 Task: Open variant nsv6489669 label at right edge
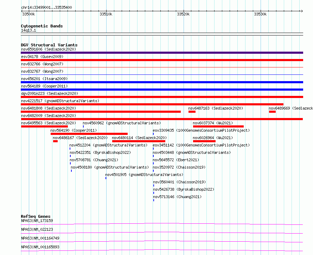click(291, 108)
